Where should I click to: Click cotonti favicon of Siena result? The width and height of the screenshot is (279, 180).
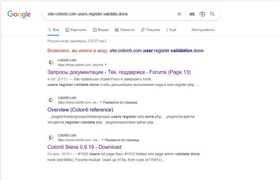[x=51, y=138]
